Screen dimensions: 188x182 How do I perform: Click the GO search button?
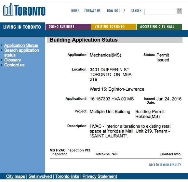(x=179, y=11)
